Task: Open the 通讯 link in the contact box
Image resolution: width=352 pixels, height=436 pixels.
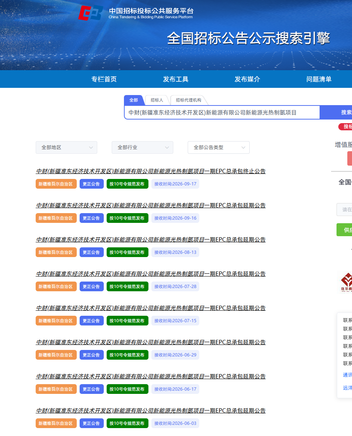Action: (x=347, y=375)
